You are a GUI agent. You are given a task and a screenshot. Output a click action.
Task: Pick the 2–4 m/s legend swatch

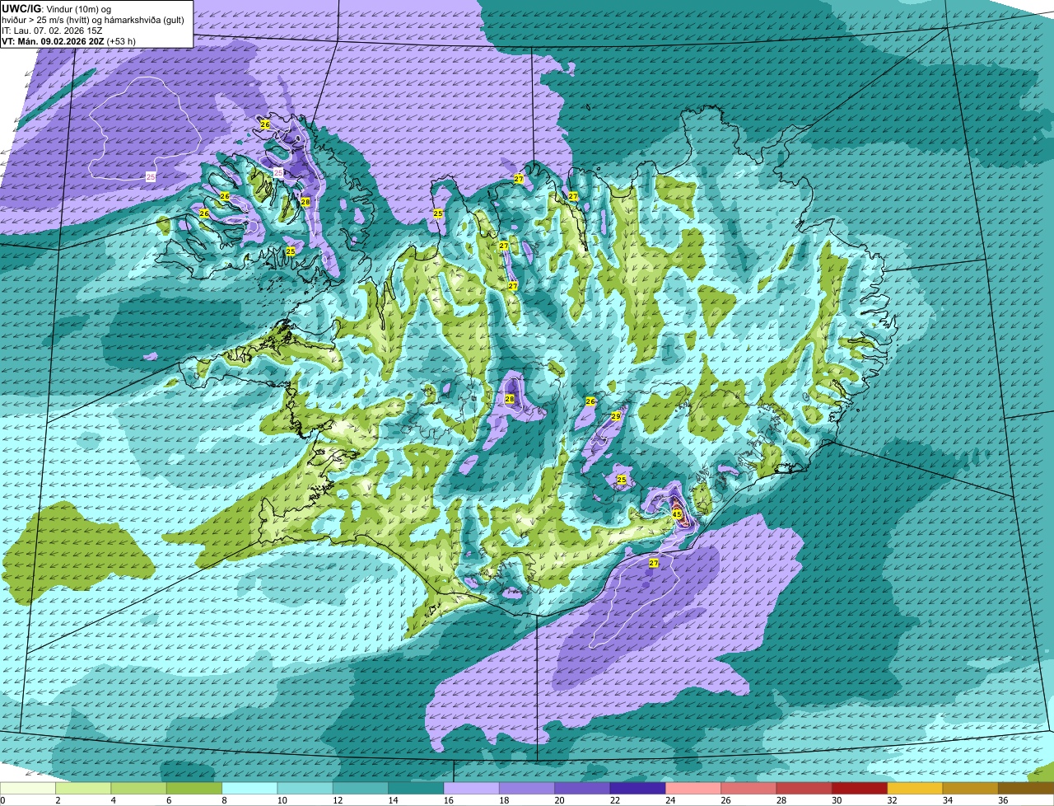(x=83, y=789)
